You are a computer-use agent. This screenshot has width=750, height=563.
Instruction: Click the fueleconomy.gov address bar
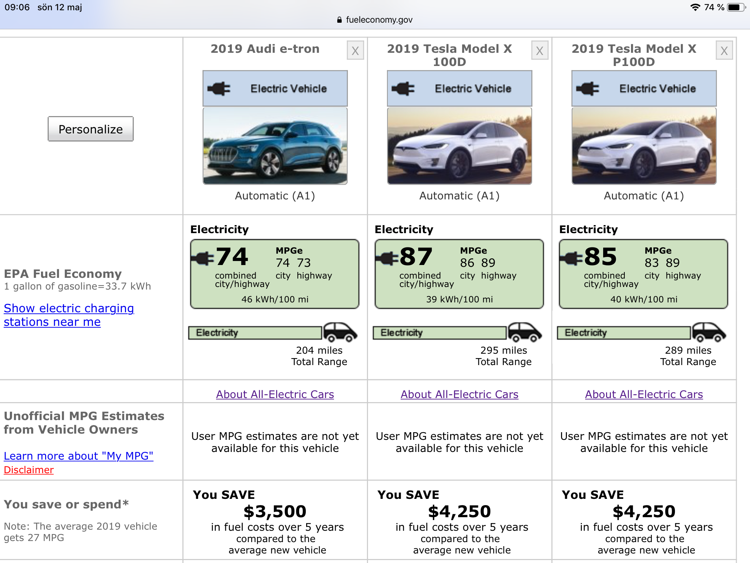click(375, 20)
